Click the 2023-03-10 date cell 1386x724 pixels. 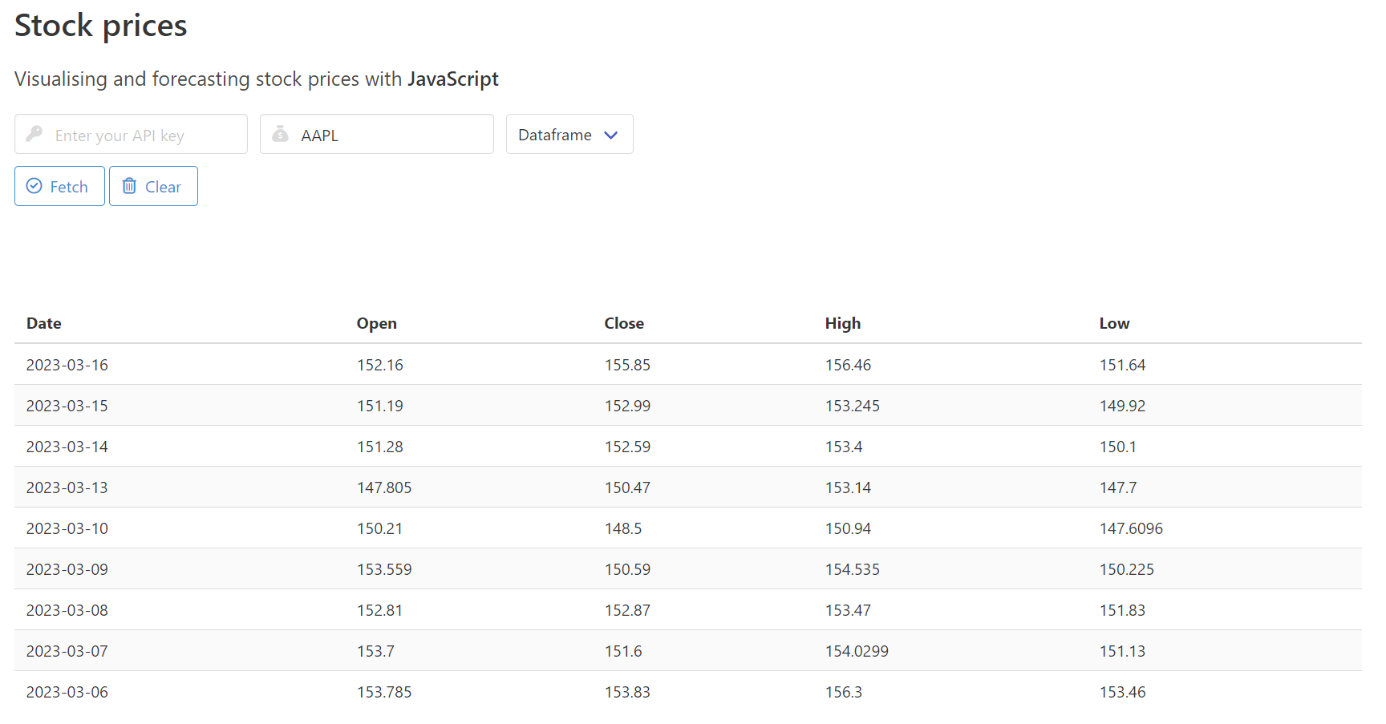[x=67, y=528]
